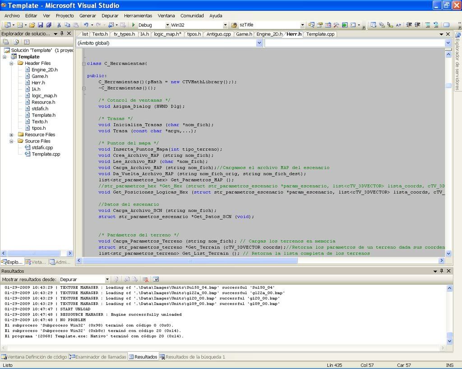Click the Uncomment Selection toolbar icon
The image size is (462, 369).
436,25
